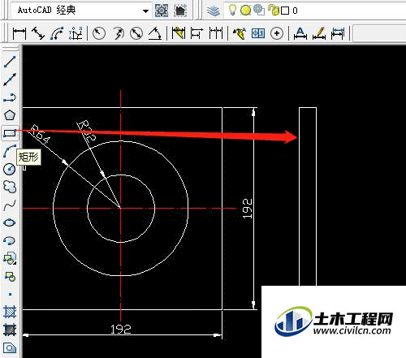Click the Radius dimension icon
The height and width of the screenshot is (358, 406).
99,33
